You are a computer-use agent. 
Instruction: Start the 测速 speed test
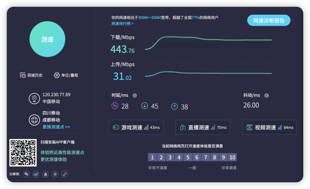coord(47,39)
